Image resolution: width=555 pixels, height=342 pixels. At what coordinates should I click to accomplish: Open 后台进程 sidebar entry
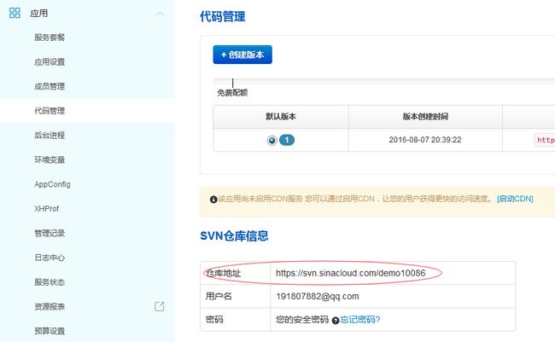[x=50, y=135]
